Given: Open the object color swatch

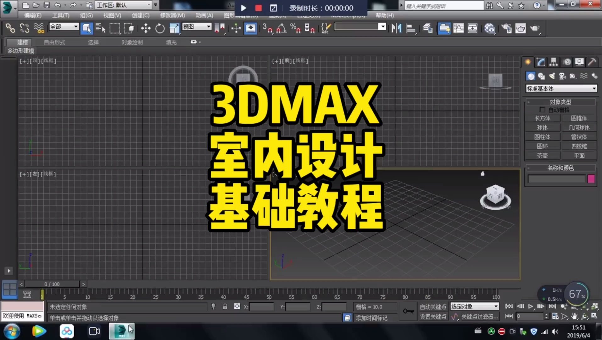Looking at the screenshot, I should 591,179.
